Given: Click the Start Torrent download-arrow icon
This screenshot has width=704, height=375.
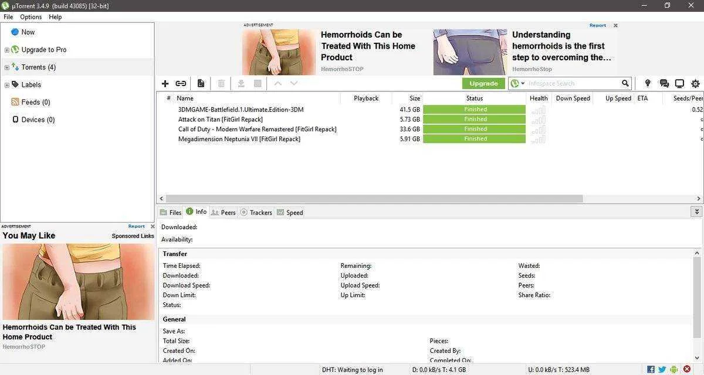Looking at the screenshot, I should [x=241, y=84].
